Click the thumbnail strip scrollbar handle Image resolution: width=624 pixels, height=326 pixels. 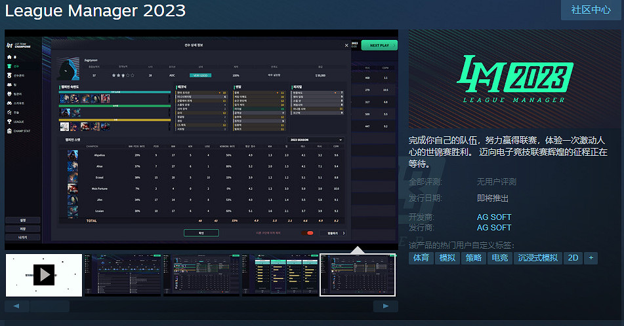pyautogui.click(x=59, y=306)
